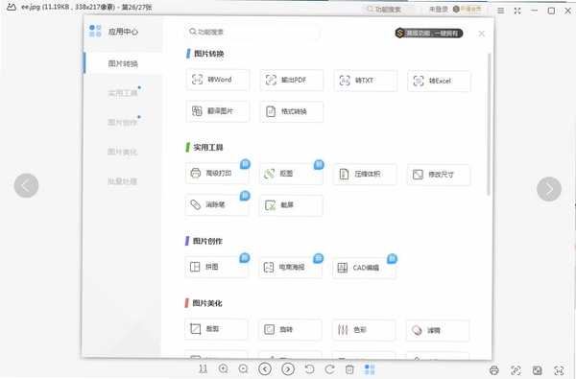Click 未登录 to log in
576x379 pixels.
(x=439, y=10)
